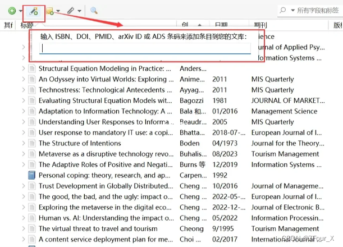Expand the Structural Equation Modeling in Practice row

[x=24, y=68]
